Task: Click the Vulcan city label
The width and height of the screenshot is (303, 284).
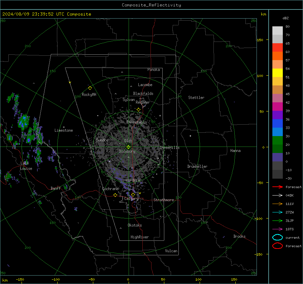Action: (x=171, y=251)
